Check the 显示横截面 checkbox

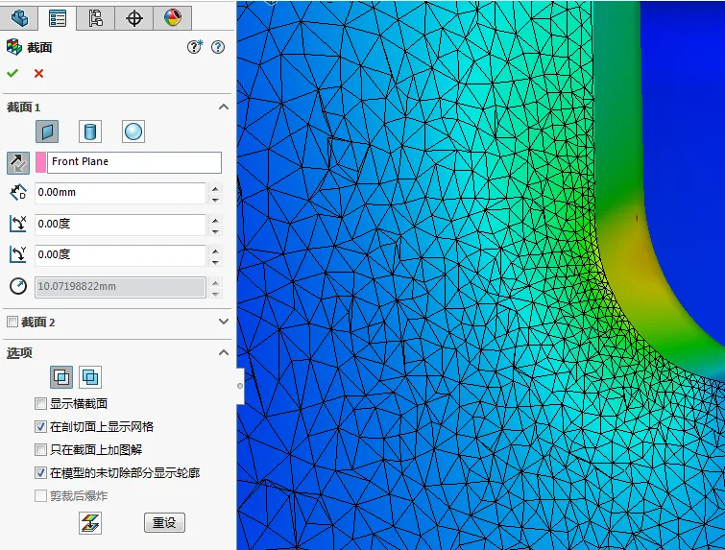pos(40,404)
